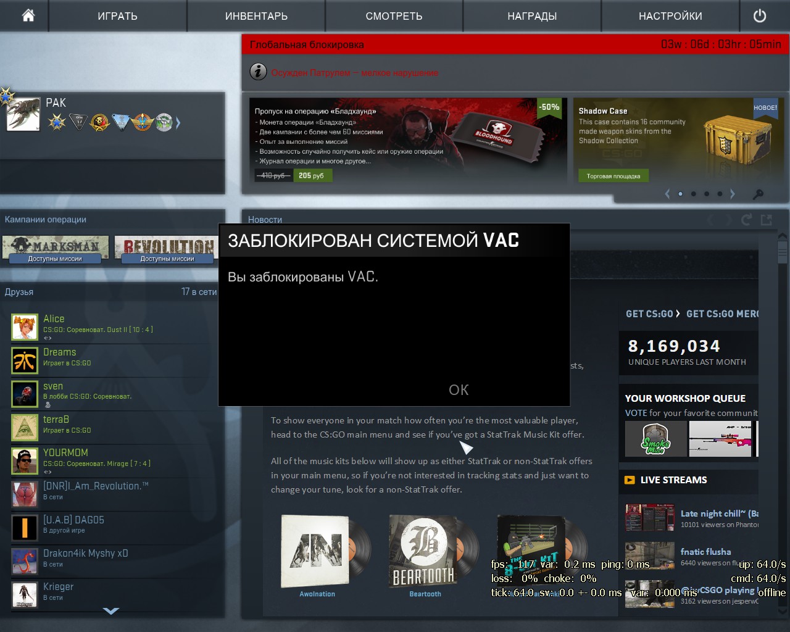Go to the home screen icon

(28, 15)
